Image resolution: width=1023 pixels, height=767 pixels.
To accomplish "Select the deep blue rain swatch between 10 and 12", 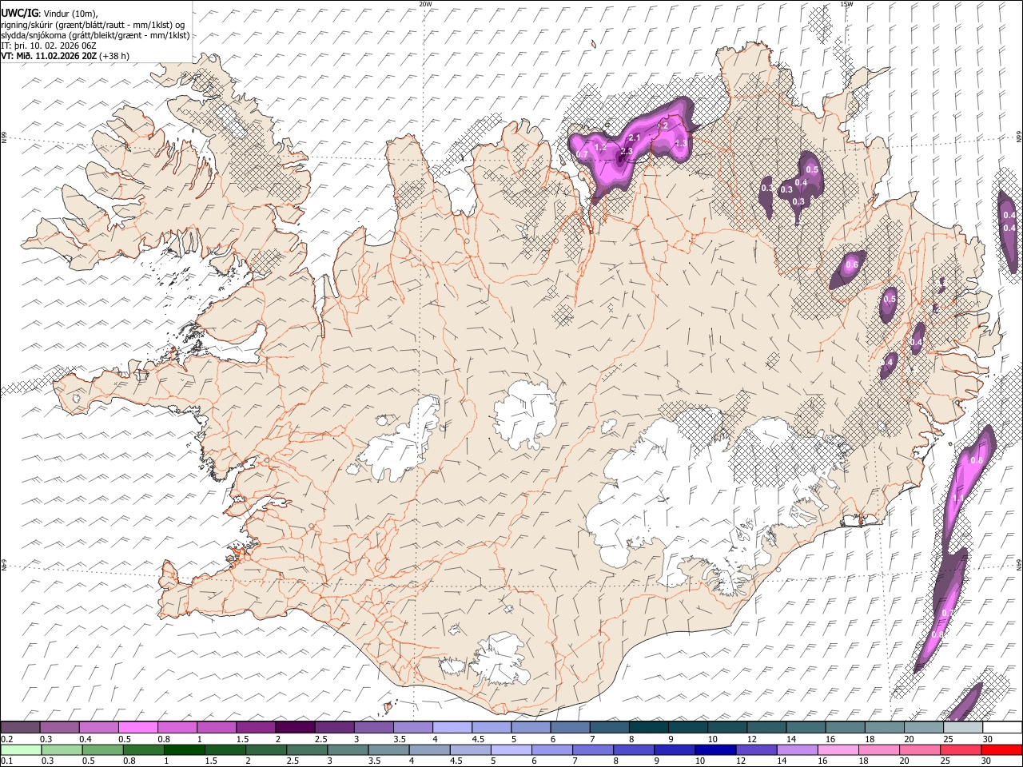I will tap(715, 749).
